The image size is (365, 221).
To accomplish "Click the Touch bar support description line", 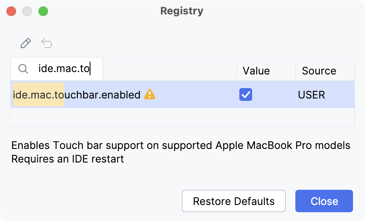I will 180,145.
